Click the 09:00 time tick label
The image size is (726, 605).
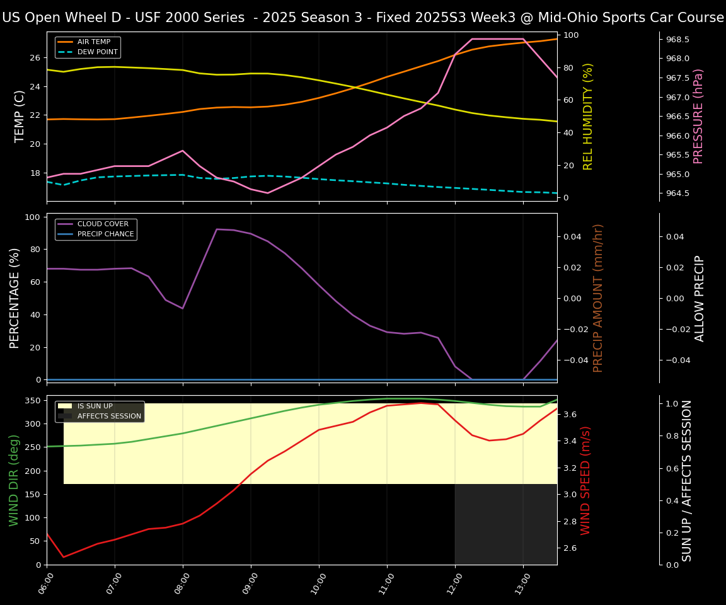[250, 583]
